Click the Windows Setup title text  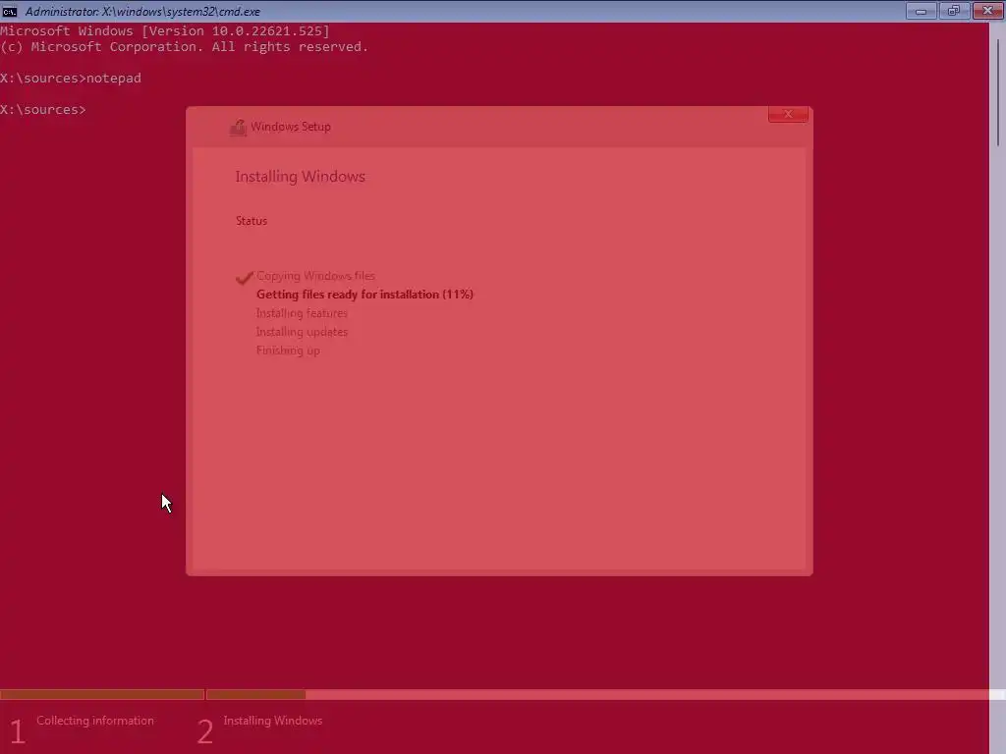click(291, 127)
